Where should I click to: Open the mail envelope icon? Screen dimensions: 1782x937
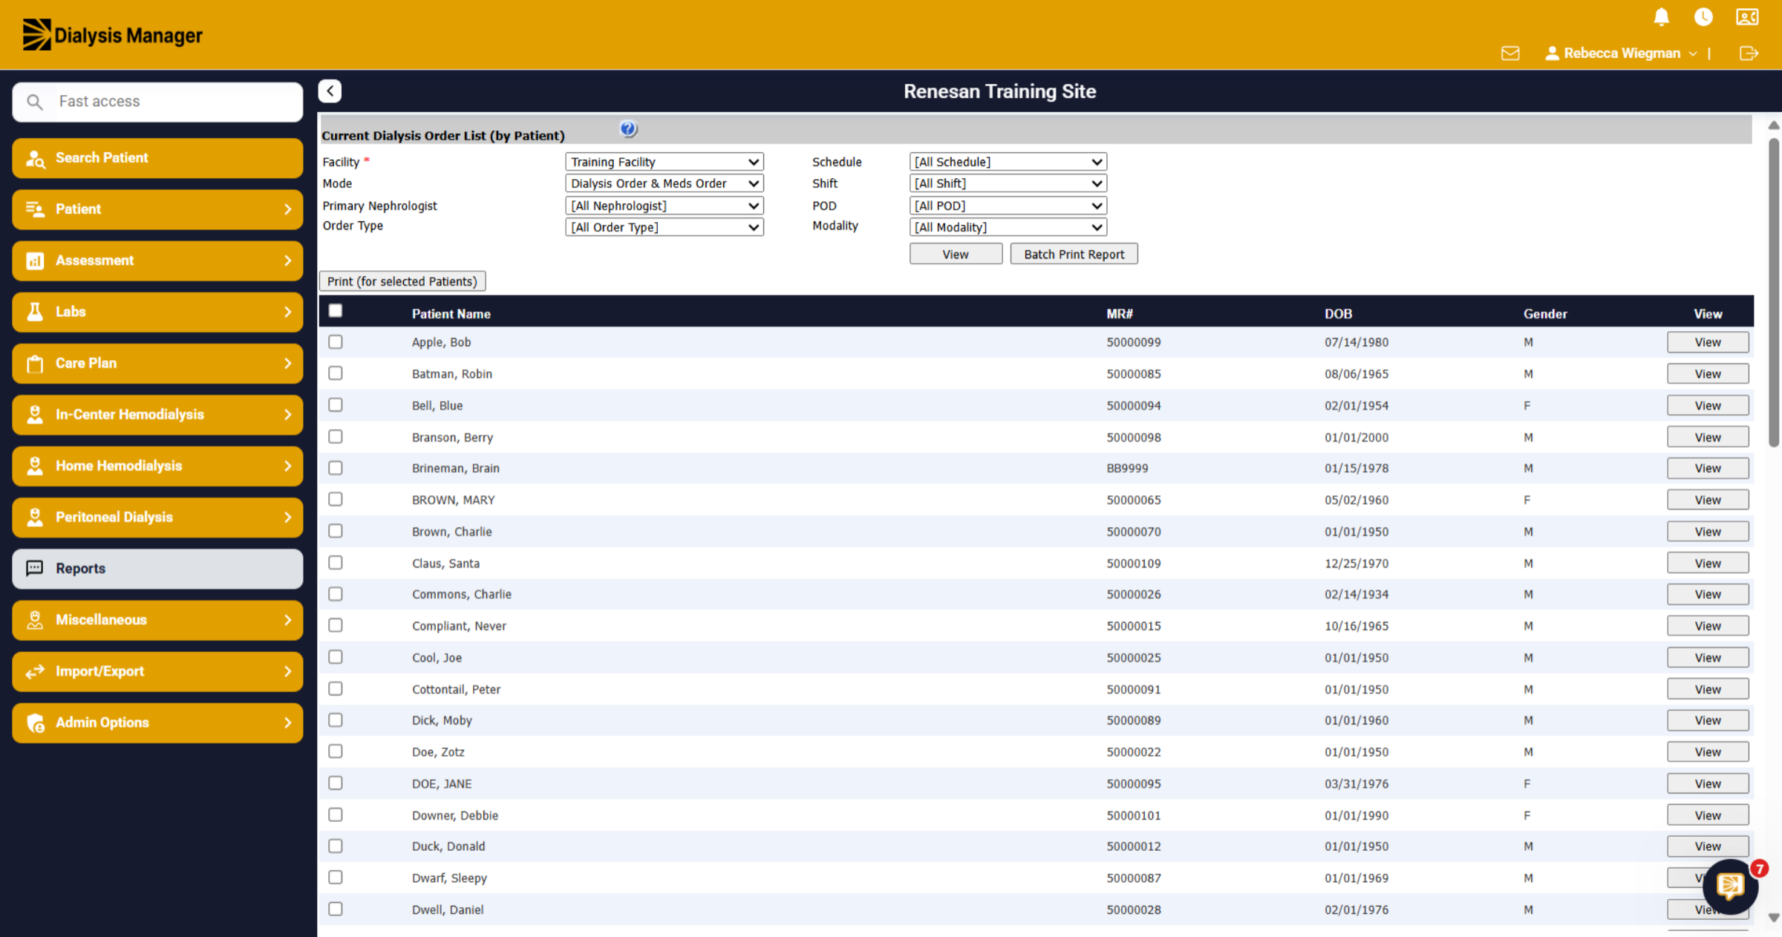(1510, 53)
